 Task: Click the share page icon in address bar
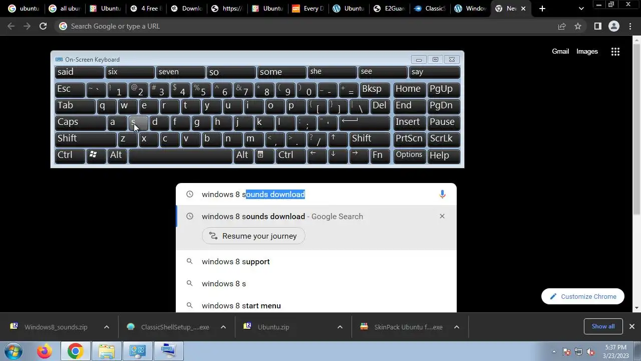[562, 26]
